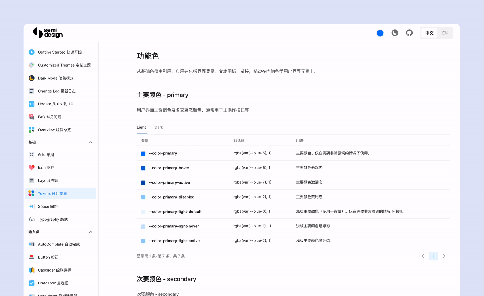Open Typography 版式 page
The image size is (484, 296).
coord(53,220)
